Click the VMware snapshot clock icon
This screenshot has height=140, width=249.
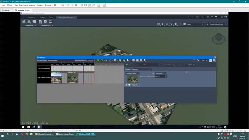tap(68, 5)
